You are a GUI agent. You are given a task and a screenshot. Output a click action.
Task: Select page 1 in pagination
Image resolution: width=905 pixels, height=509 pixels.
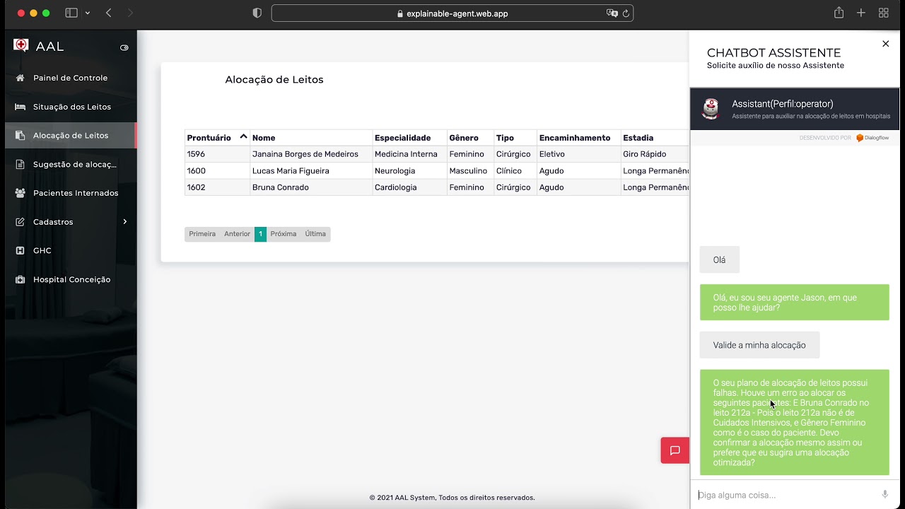point(260,234)
